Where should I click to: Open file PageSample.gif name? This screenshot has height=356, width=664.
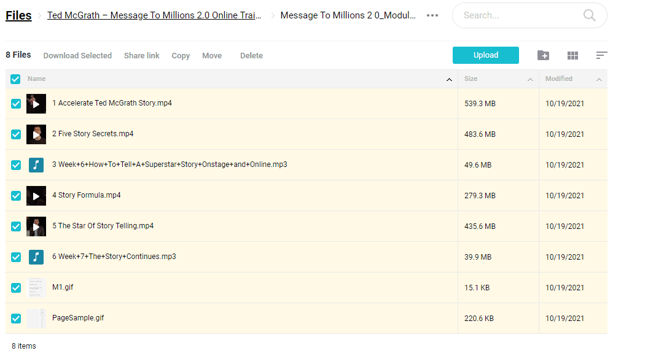click(x=78, y=318)
